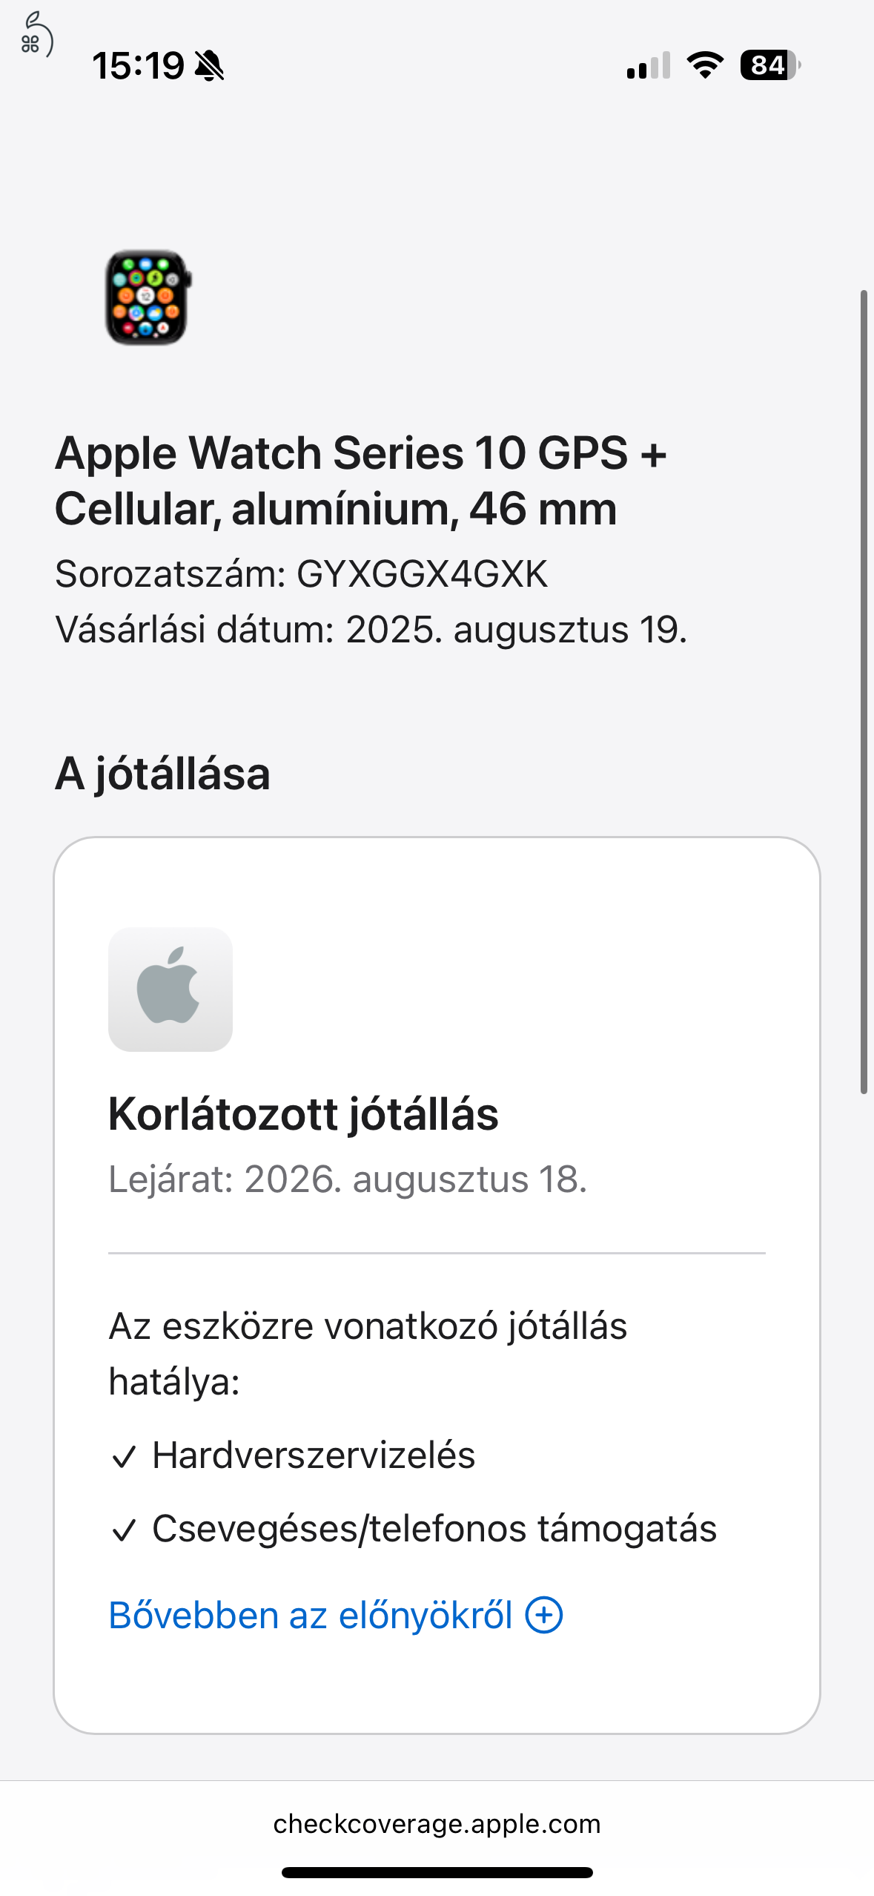
Task: Expand Bővebben az előnyökről plus icon
Action: 544,1615
